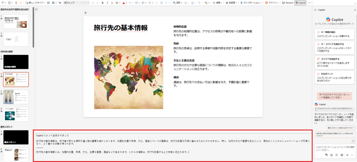Image resolution: width=357 pixels, height=162 pixels.
Task: Select slide 3 thumbnail 目的地の概要
Action: click(16, 62)
